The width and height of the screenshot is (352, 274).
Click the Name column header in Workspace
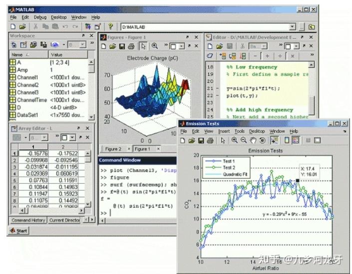(29, 55)
